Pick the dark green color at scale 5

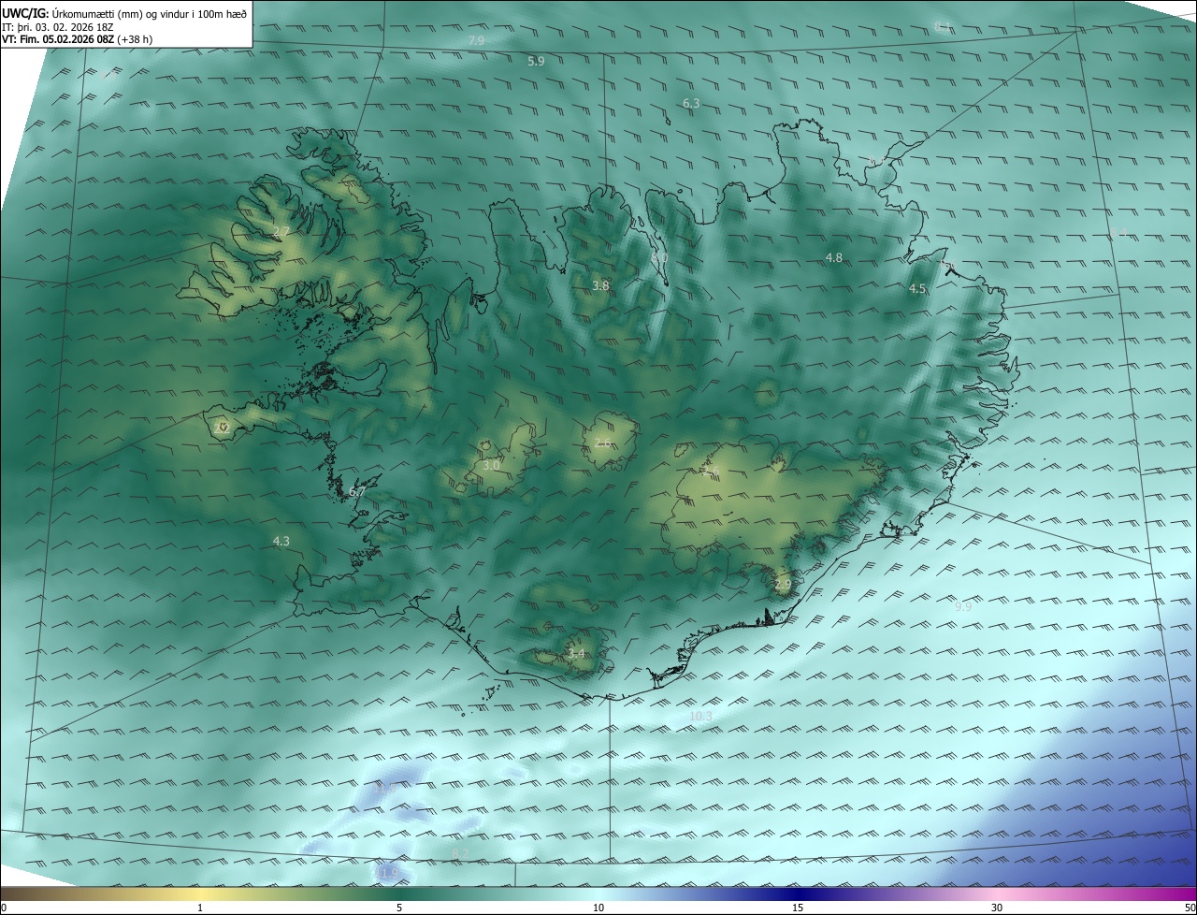[x=399, y=893]
